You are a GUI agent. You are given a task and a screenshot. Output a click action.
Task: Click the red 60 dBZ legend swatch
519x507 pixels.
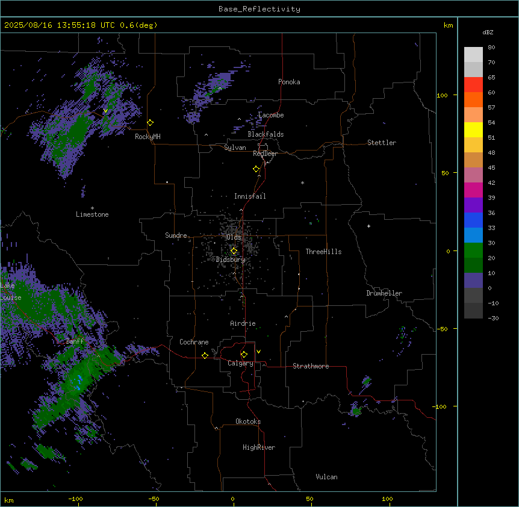point(473,85)
